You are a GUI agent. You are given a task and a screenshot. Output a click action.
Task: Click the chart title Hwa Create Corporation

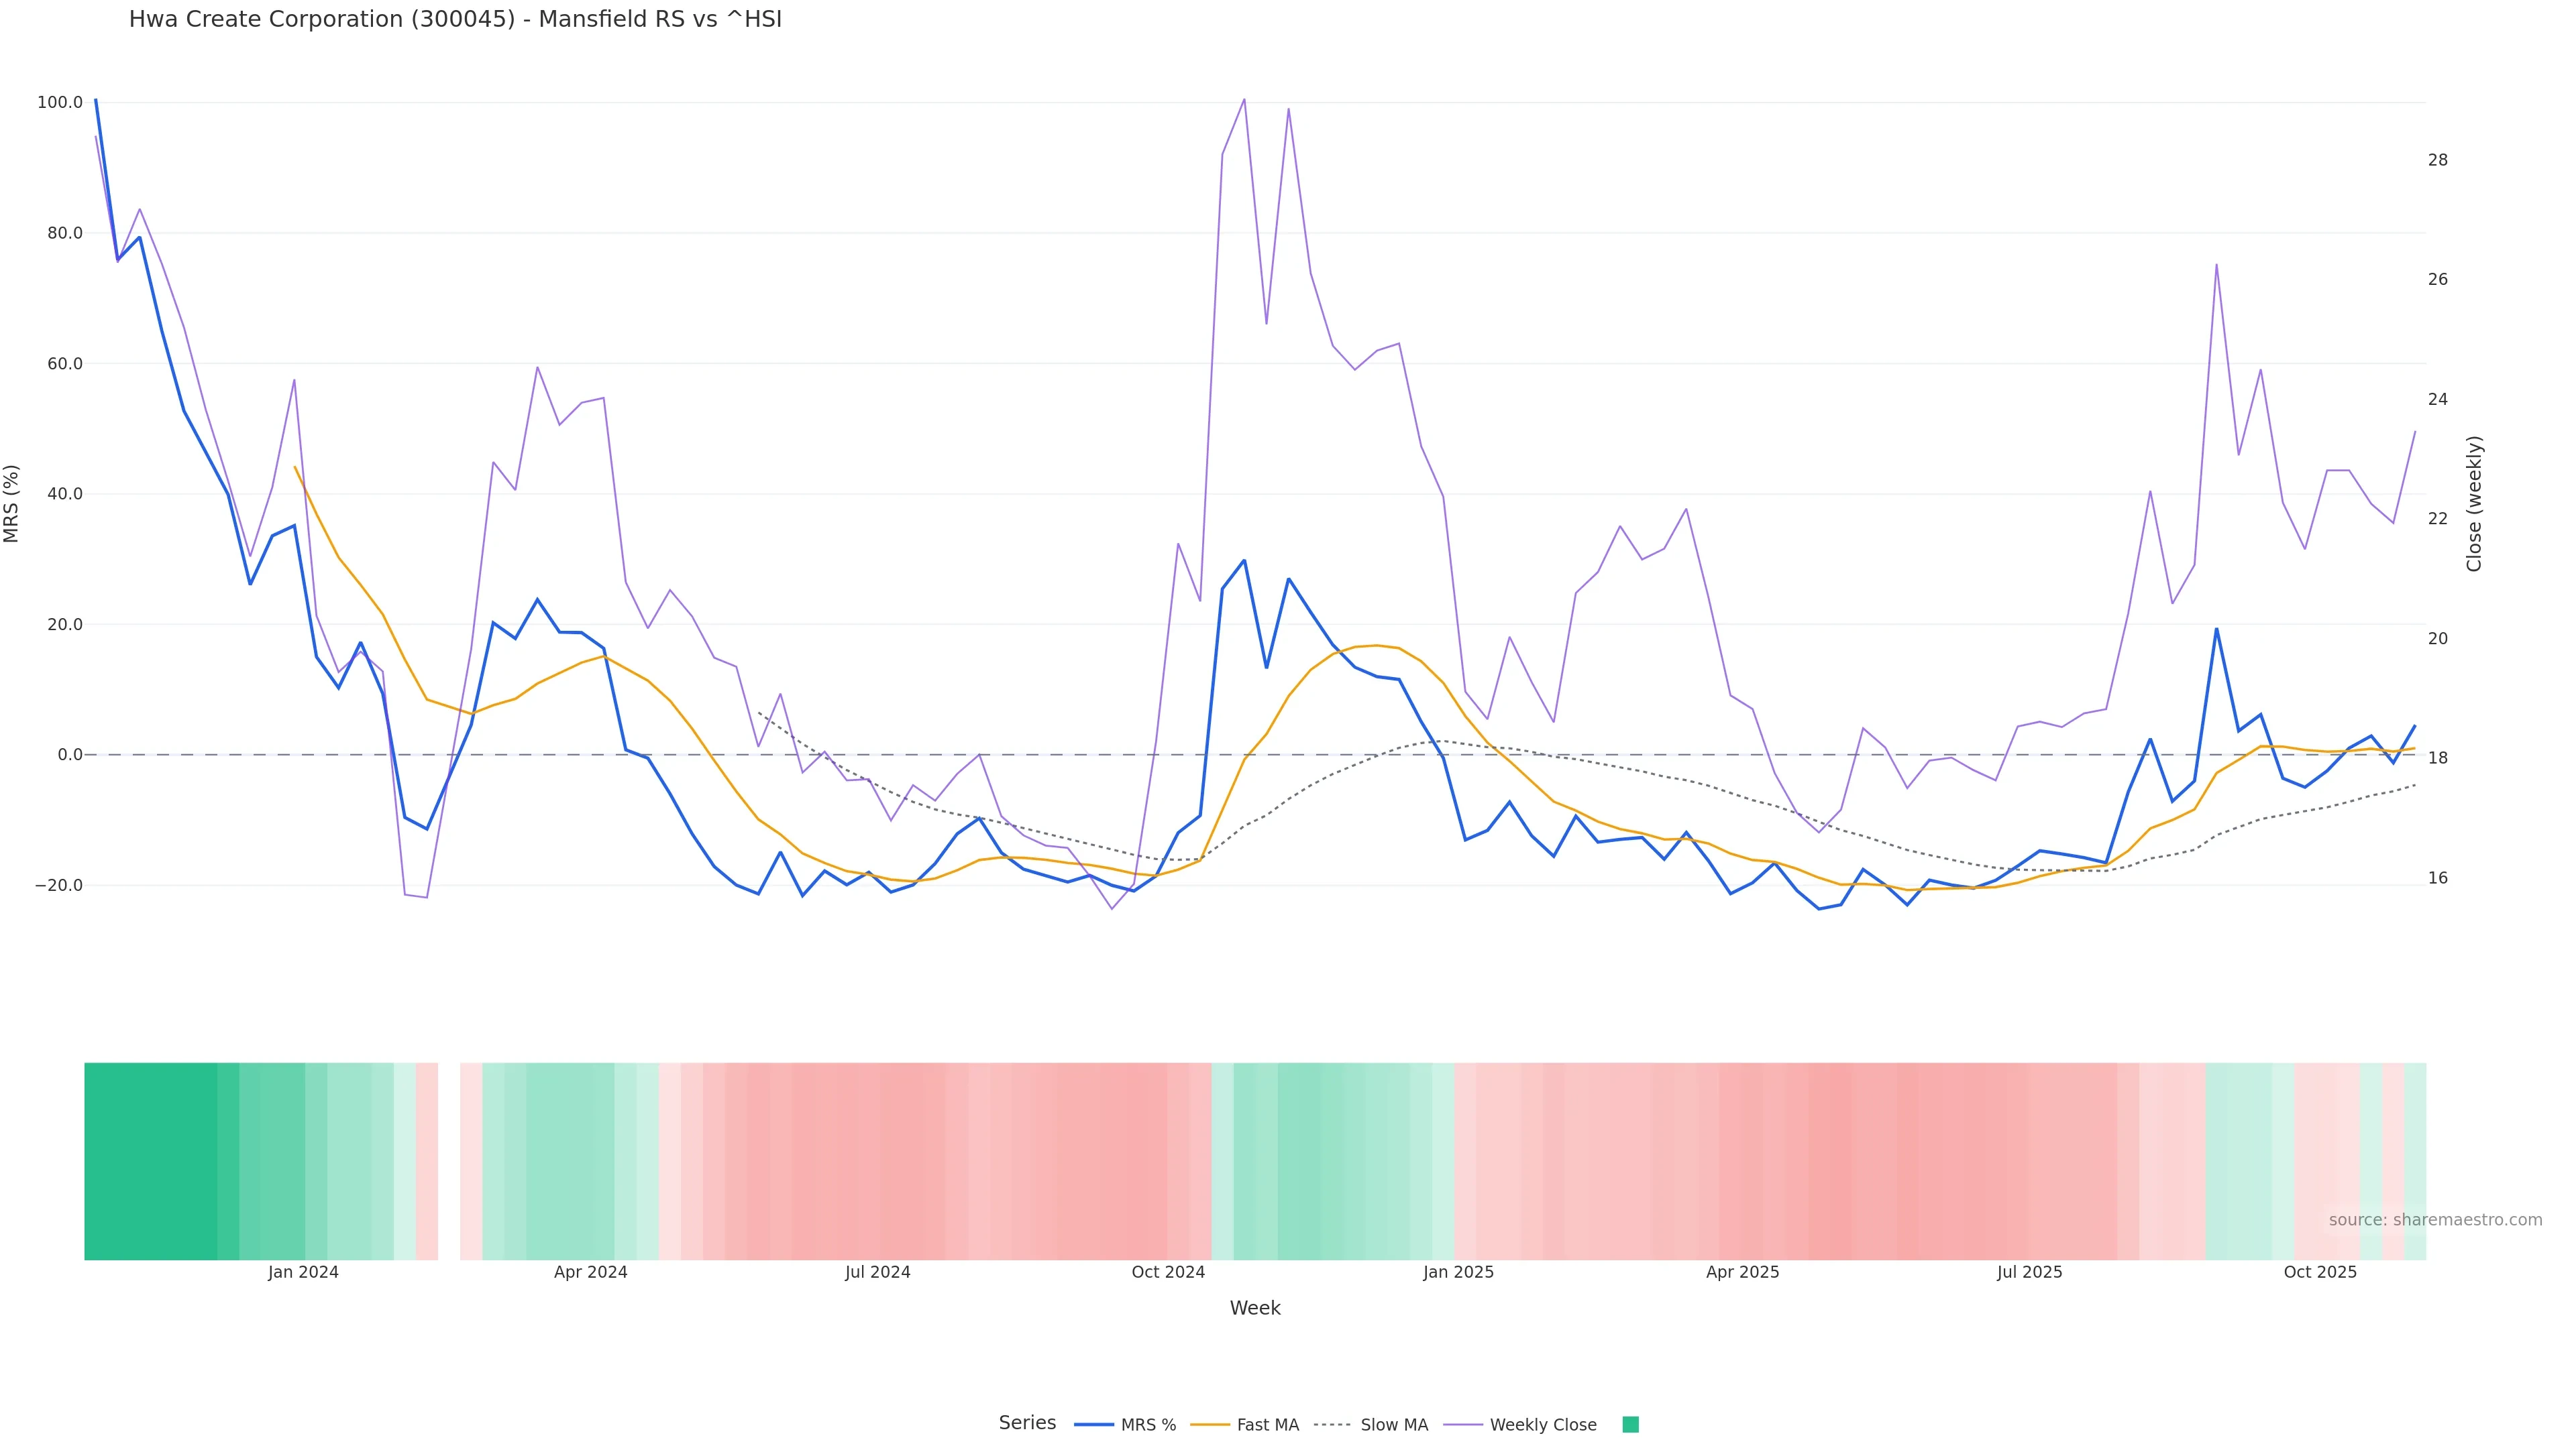tap(455, 19)
